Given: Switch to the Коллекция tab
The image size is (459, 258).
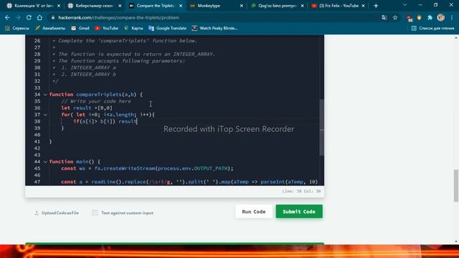Looking at the screenshot, I should coord(34,6).
